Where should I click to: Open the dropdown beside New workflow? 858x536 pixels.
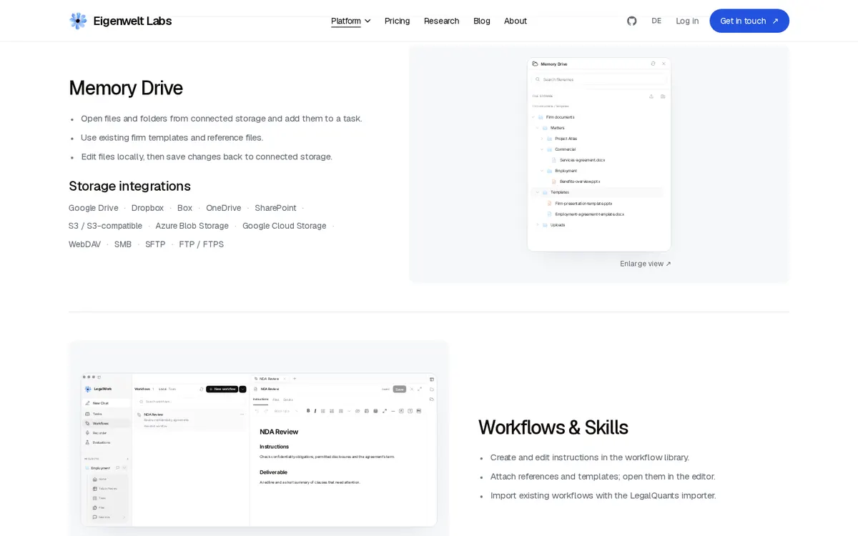(x=242, y=389)
